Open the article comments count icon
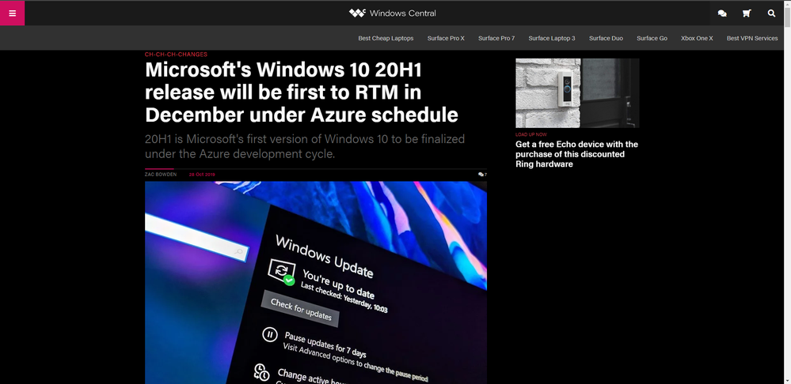Viewport: 791px width, 384px height. point(482,175)
